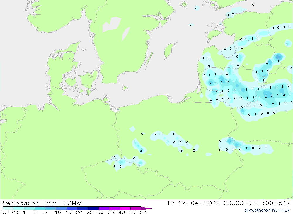Click the 45–50 mm legend swatch
Screen dimensions: 293x214
(136, 208)
